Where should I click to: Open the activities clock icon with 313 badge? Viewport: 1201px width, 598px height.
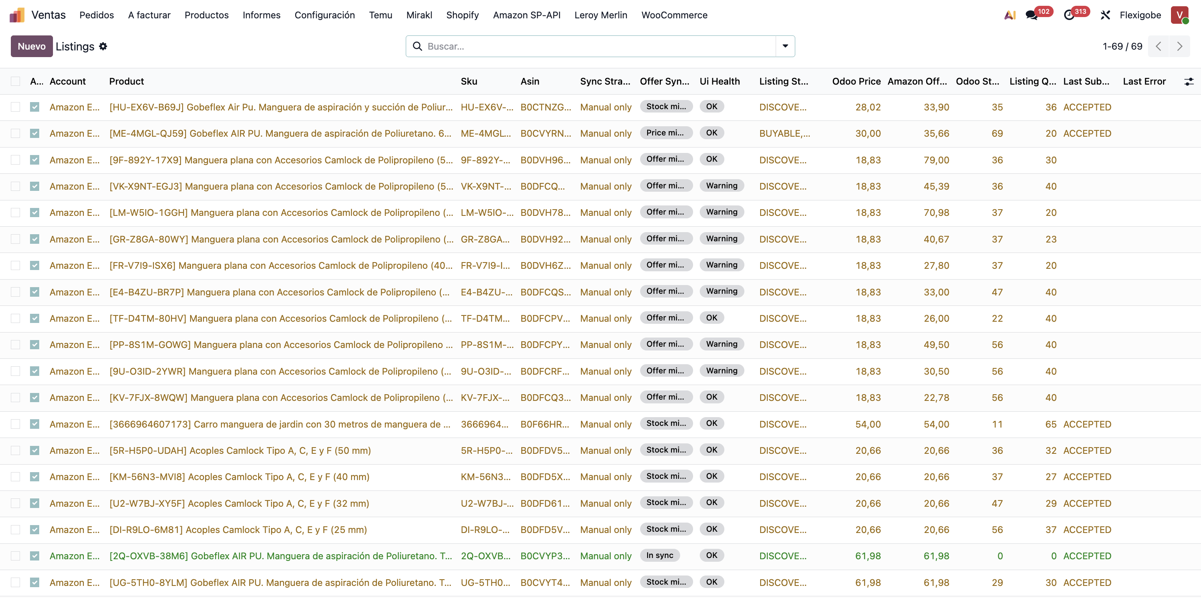point(1069,15)
